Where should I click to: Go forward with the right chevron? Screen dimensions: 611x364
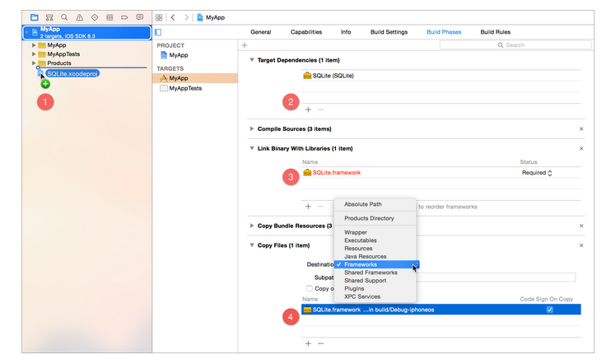pyautogui.click(x=187, y=17)
